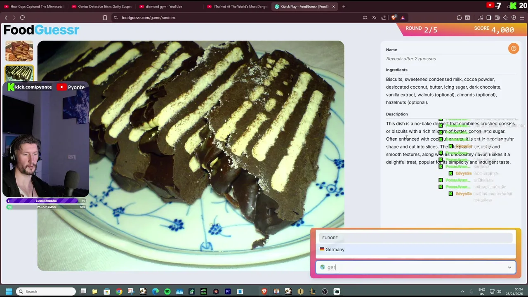The height and width of the screenshot is (297, 528).
Task: Click the SUBSCRIBERS progress bar overlay
Action: (46, 201)
